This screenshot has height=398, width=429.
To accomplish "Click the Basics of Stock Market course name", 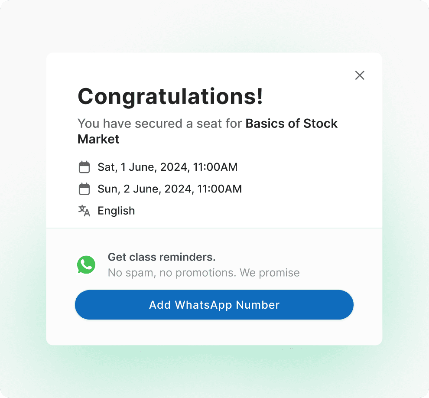I will pos(208,131).
